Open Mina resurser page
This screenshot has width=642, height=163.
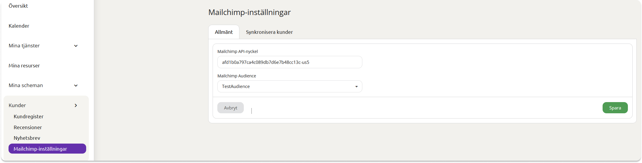(24, 66)
